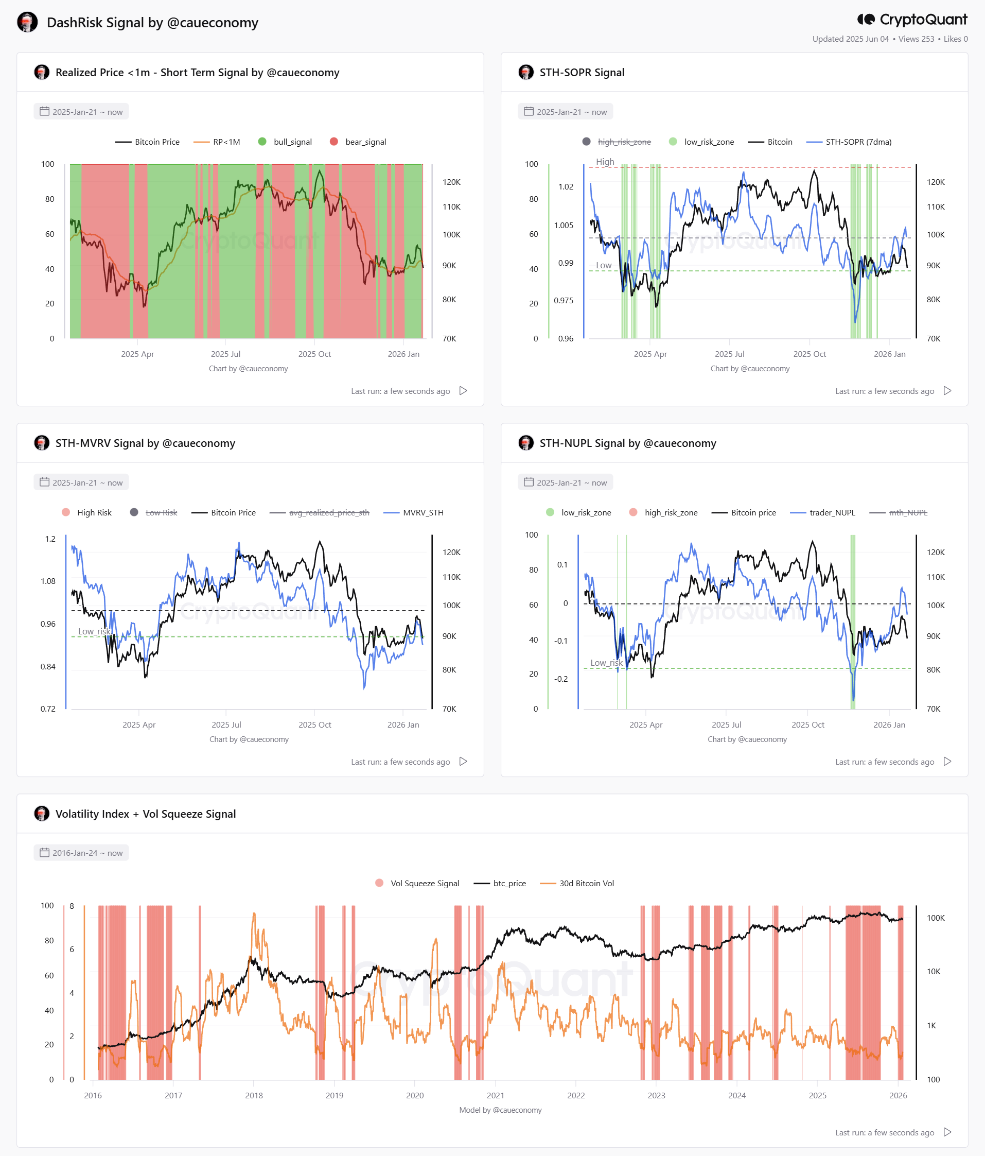
Task: Click the STH-SOPR Signal author avatar
Action: point(525,72)
